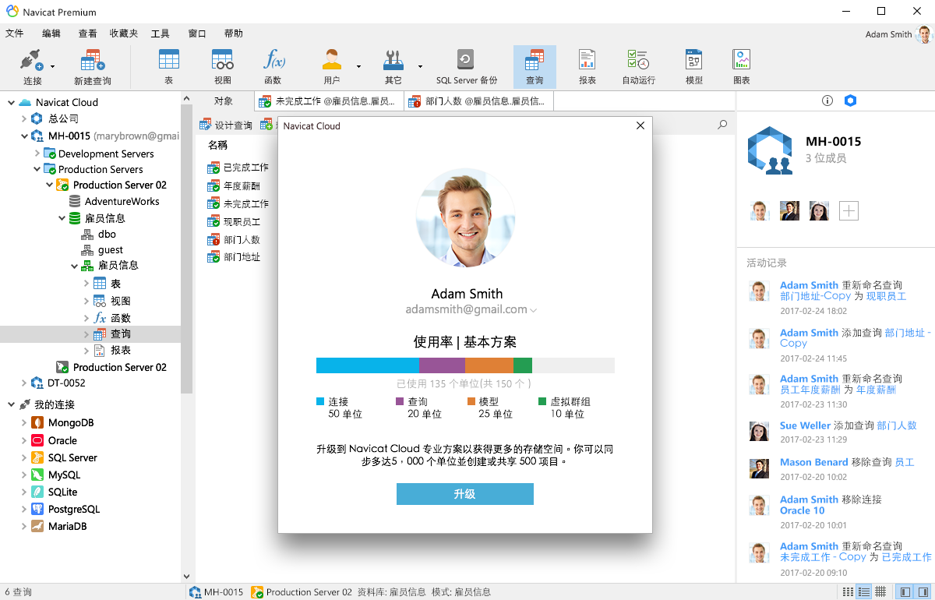Image resolution: width=935 pixels, height=600 pixels.
Task: Open the Chart (图表) toolbar icon
Action: (742, 66)
